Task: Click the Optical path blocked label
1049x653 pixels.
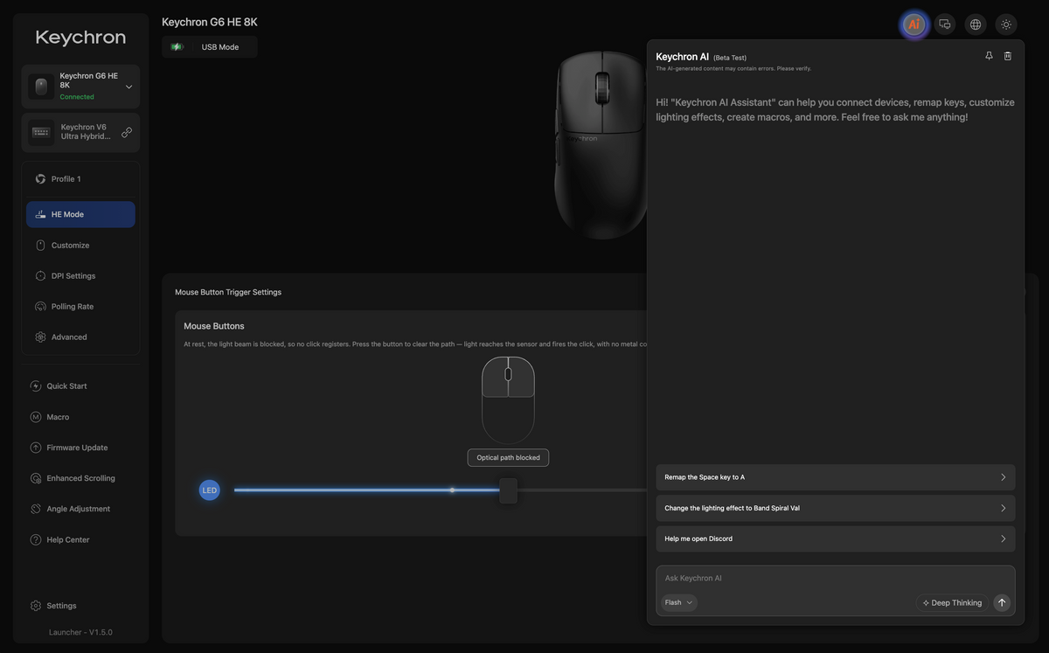Action: coord(508,458)
